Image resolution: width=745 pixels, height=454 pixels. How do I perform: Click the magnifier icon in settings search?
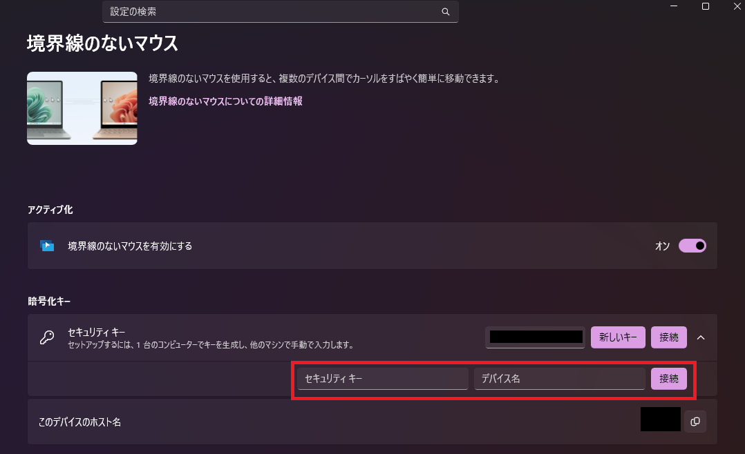pyautogui.click(x=446, y=12)
